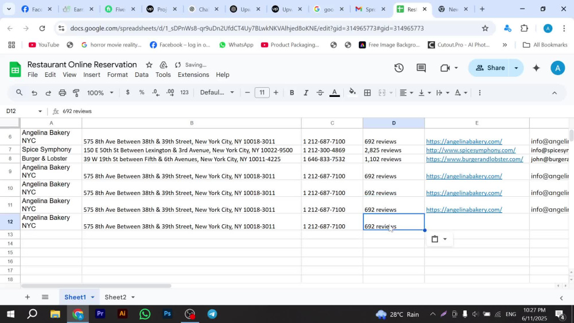Open WhatsApp from the taskbar
Viewport: 574px width, 323px height.
point(145,314)
